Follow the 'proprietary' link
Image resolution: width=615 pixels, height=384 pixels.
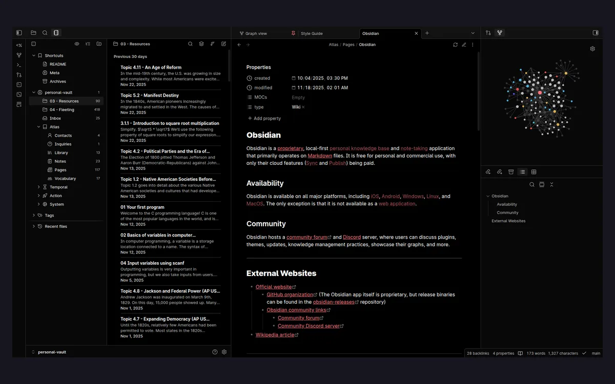coord(290,148)
